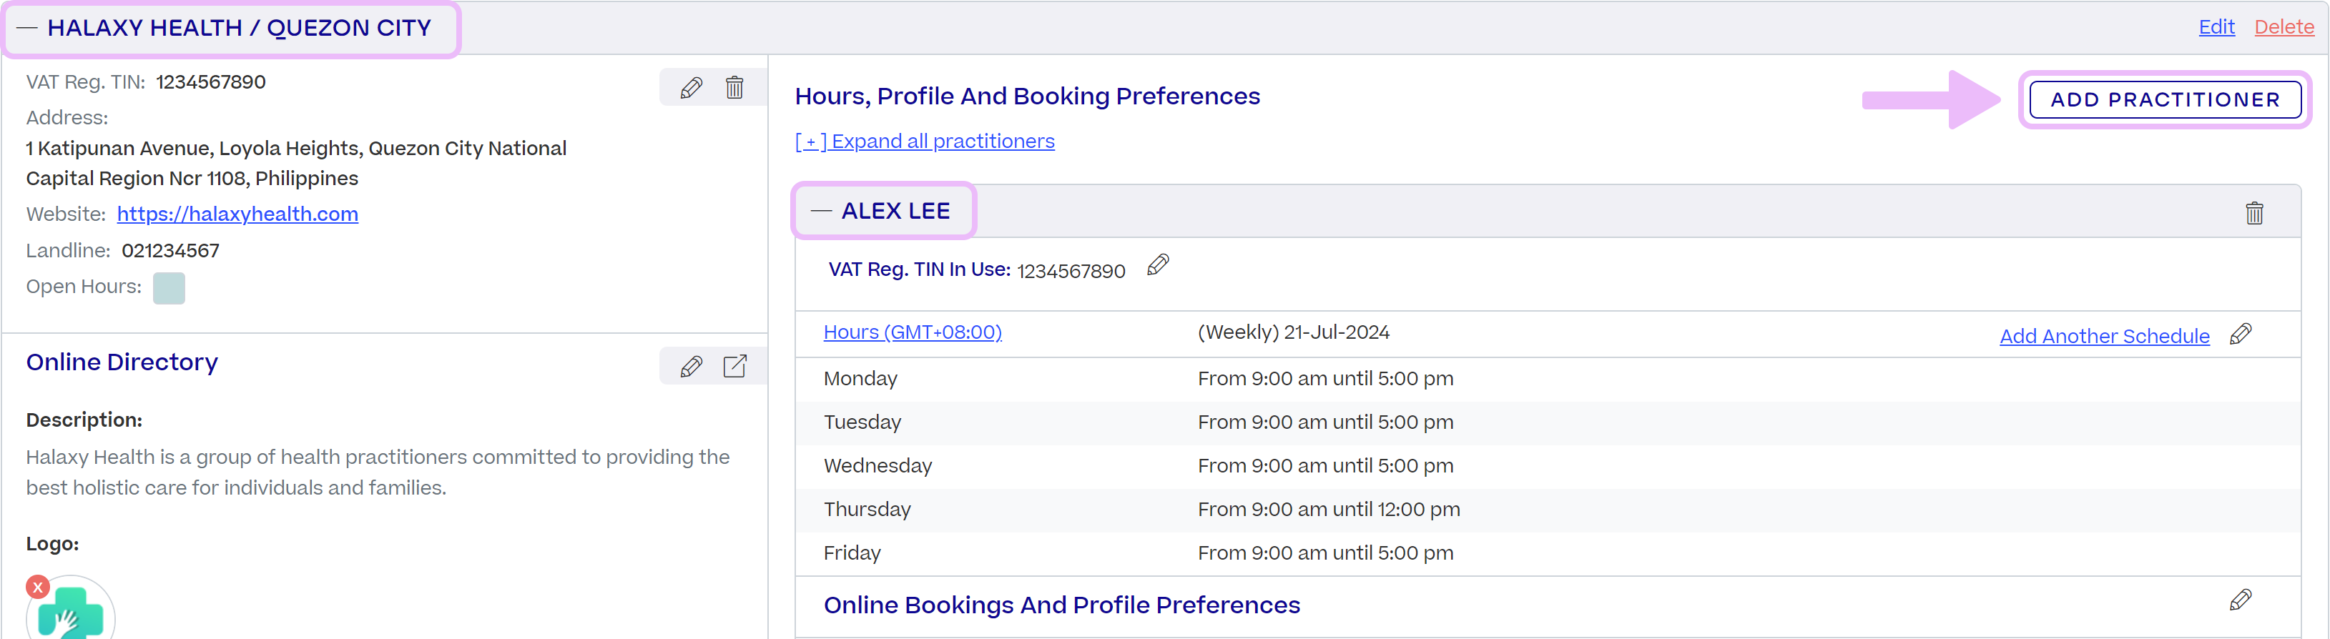Click the Online Bookings And Profile Preferences heading
The height and width of the screenshot is (639, 2330).
click(1062, 605)
